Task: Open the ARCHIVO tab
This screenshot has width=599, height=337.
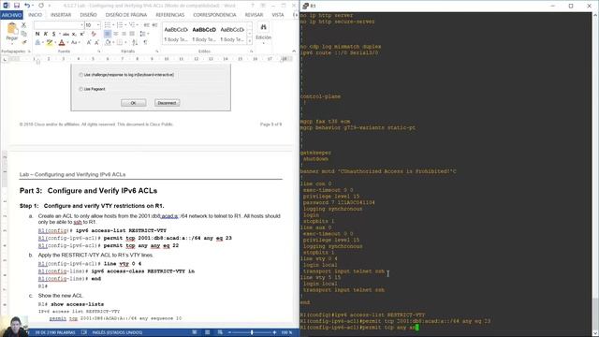Action: pos(11,15)
